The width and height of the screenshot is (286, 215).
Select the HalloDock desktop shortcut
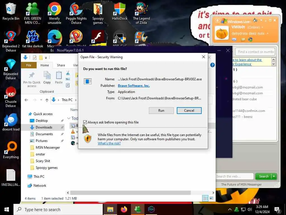[x=120, y=11]
